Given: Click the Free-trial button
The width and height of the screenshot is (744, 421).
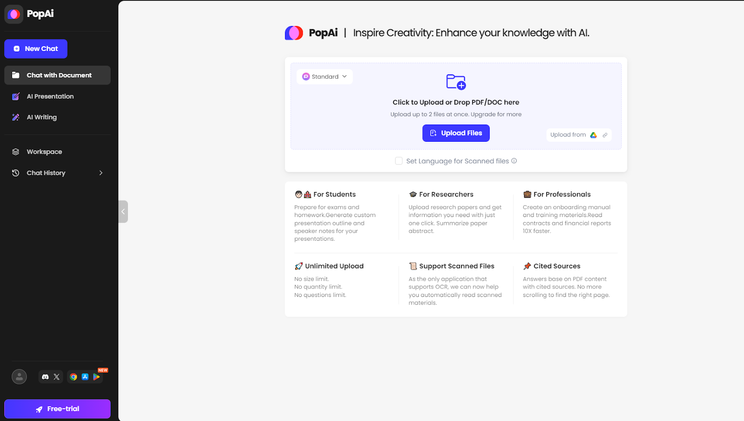Looking at the screenshot, I should point(58,409).
